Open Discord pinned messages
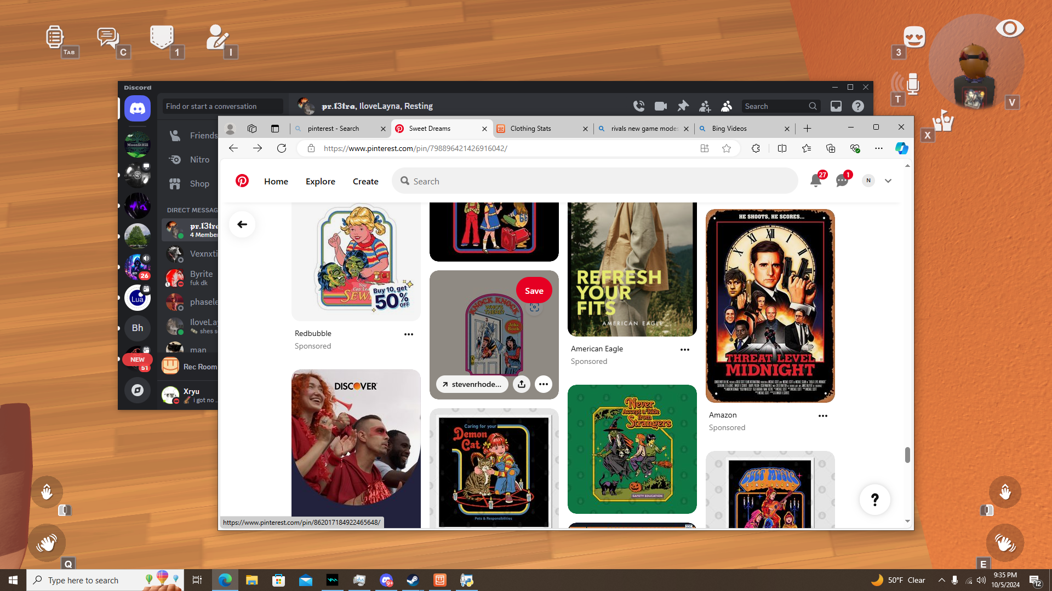 (x=683, y=106)
